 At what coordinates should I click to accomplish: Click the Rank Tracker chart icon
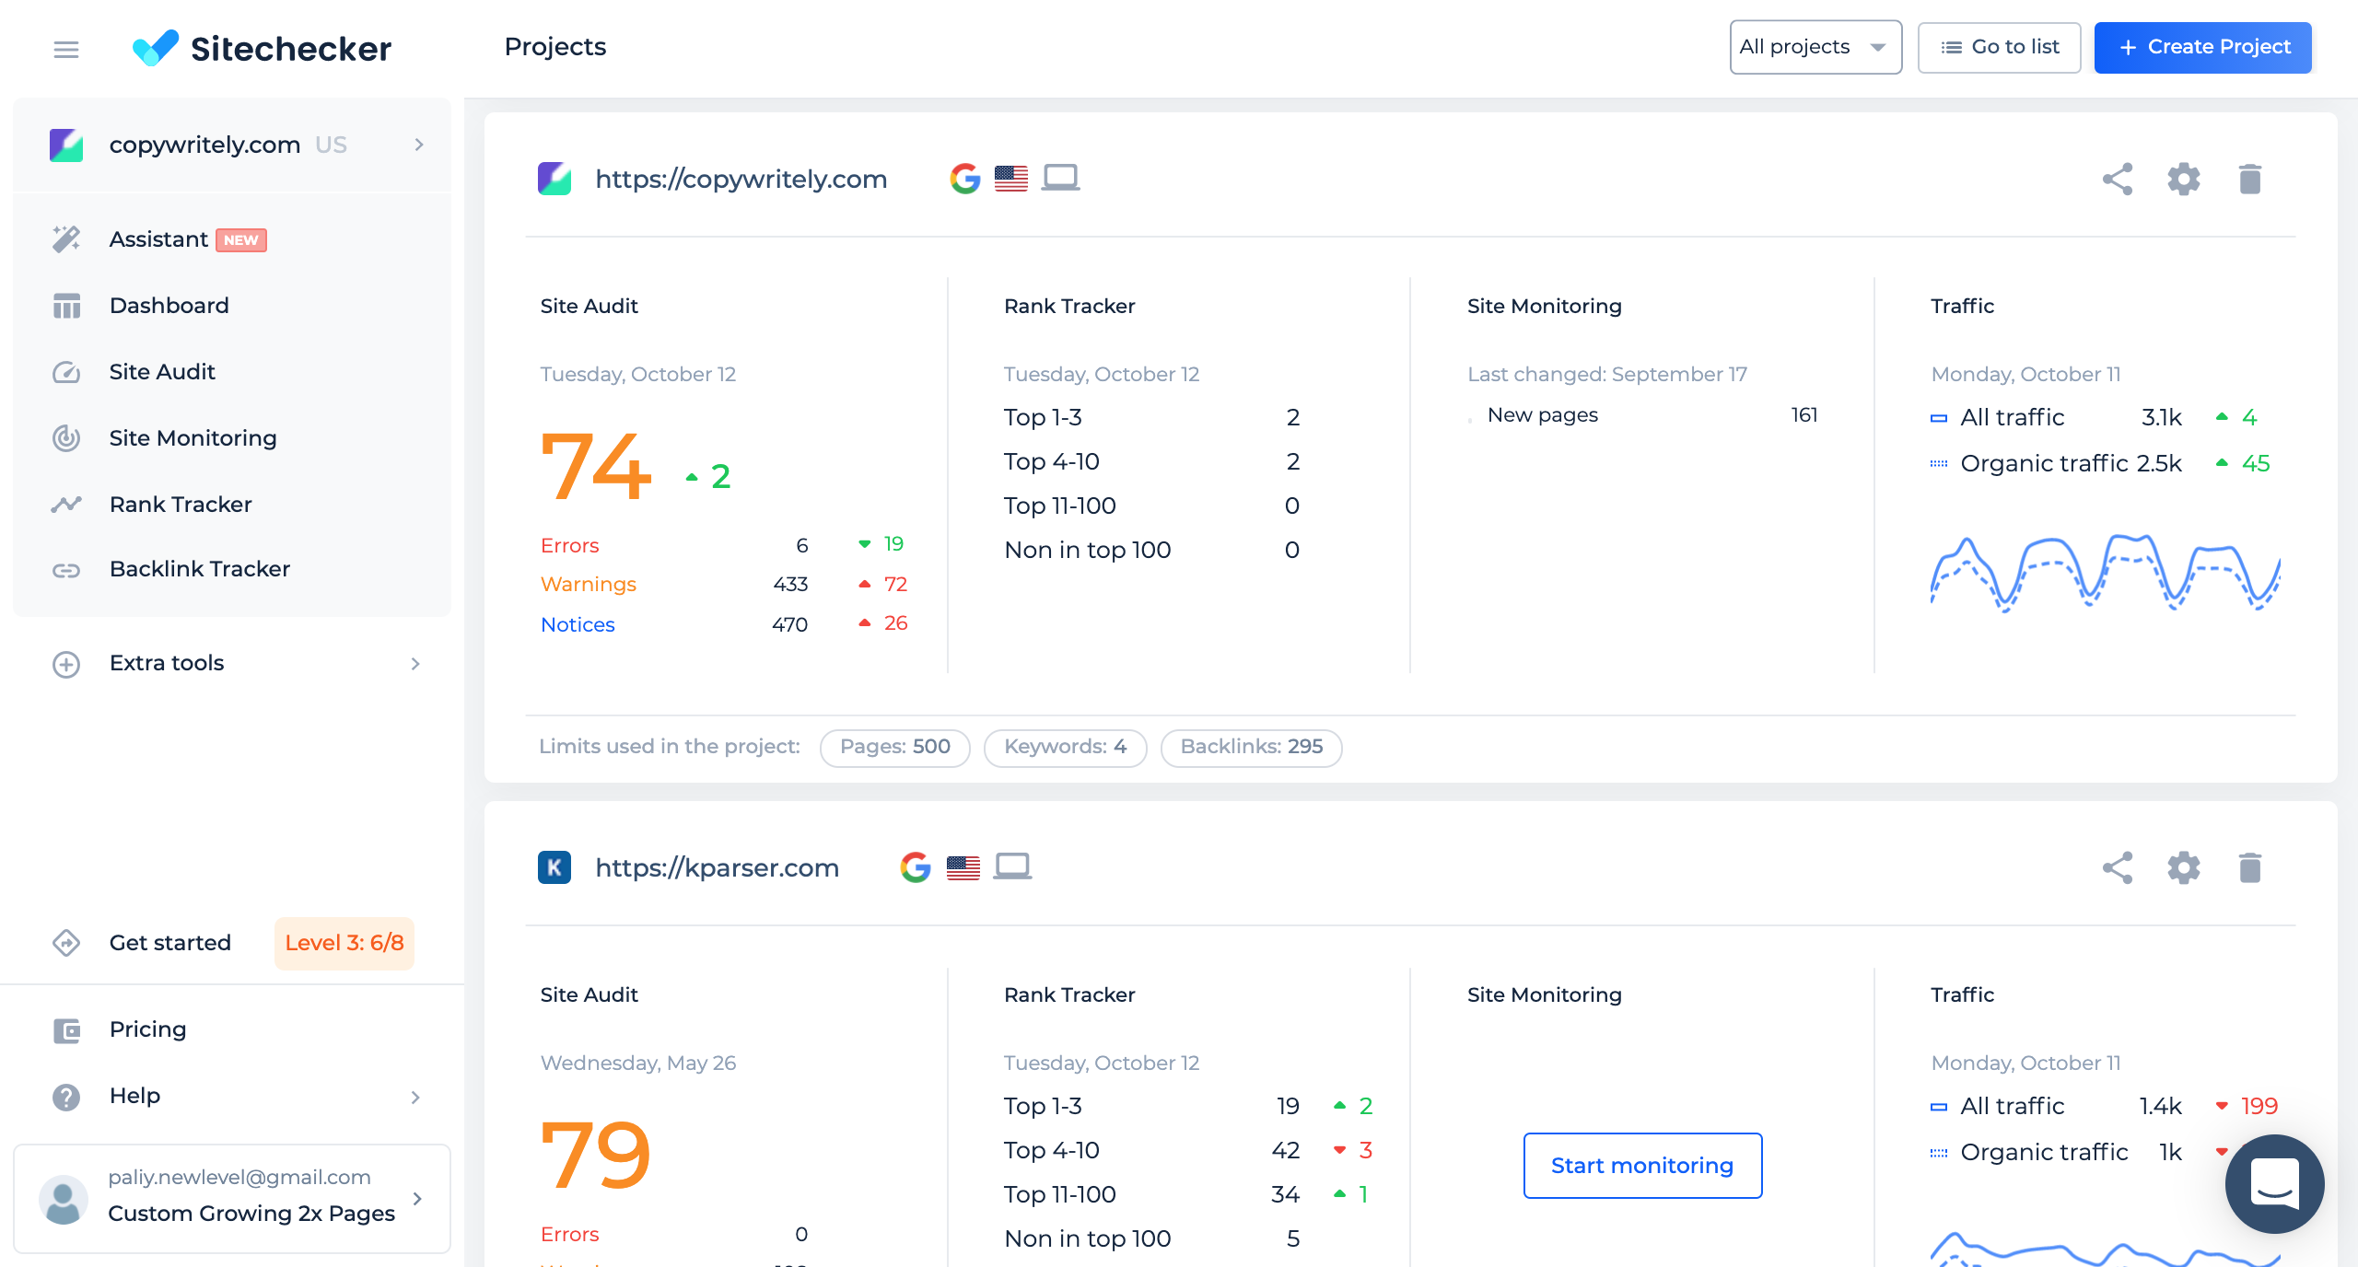[66, 505]
